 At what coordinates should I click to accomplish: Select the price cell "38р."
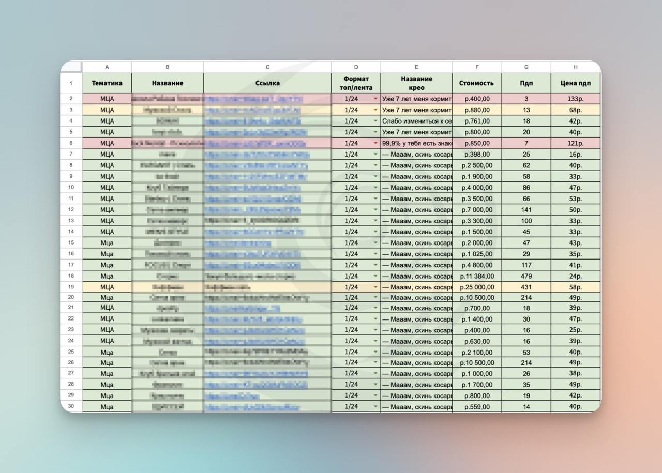[576, 374]
